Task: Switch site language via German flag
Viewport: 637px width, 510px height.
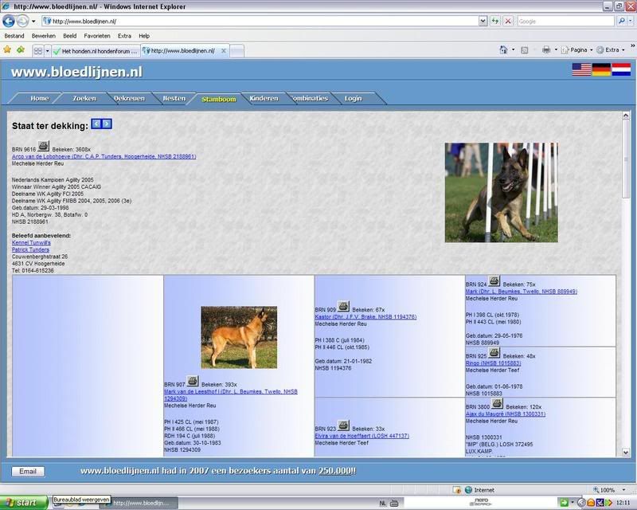Action: tap(601, 70)
